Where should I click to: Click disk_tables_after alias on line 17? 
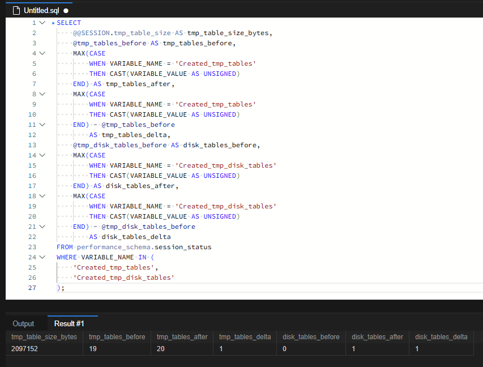(x=140, y=186)
